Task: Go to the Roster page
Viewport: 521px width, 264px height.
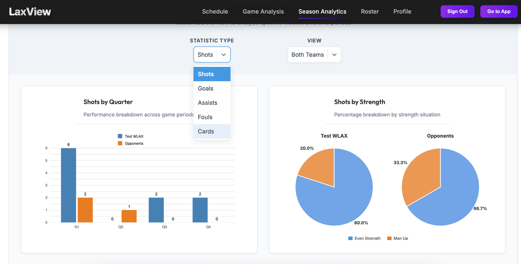Action: pos(369,12)
